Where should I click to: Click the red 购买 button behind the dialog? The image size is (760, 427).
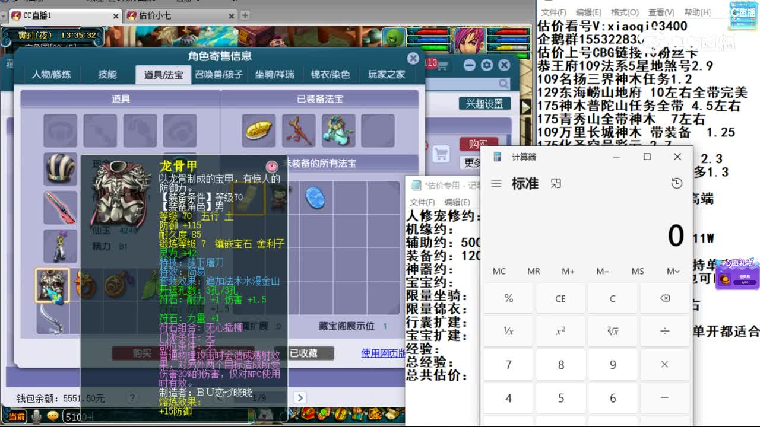(479, 144)
